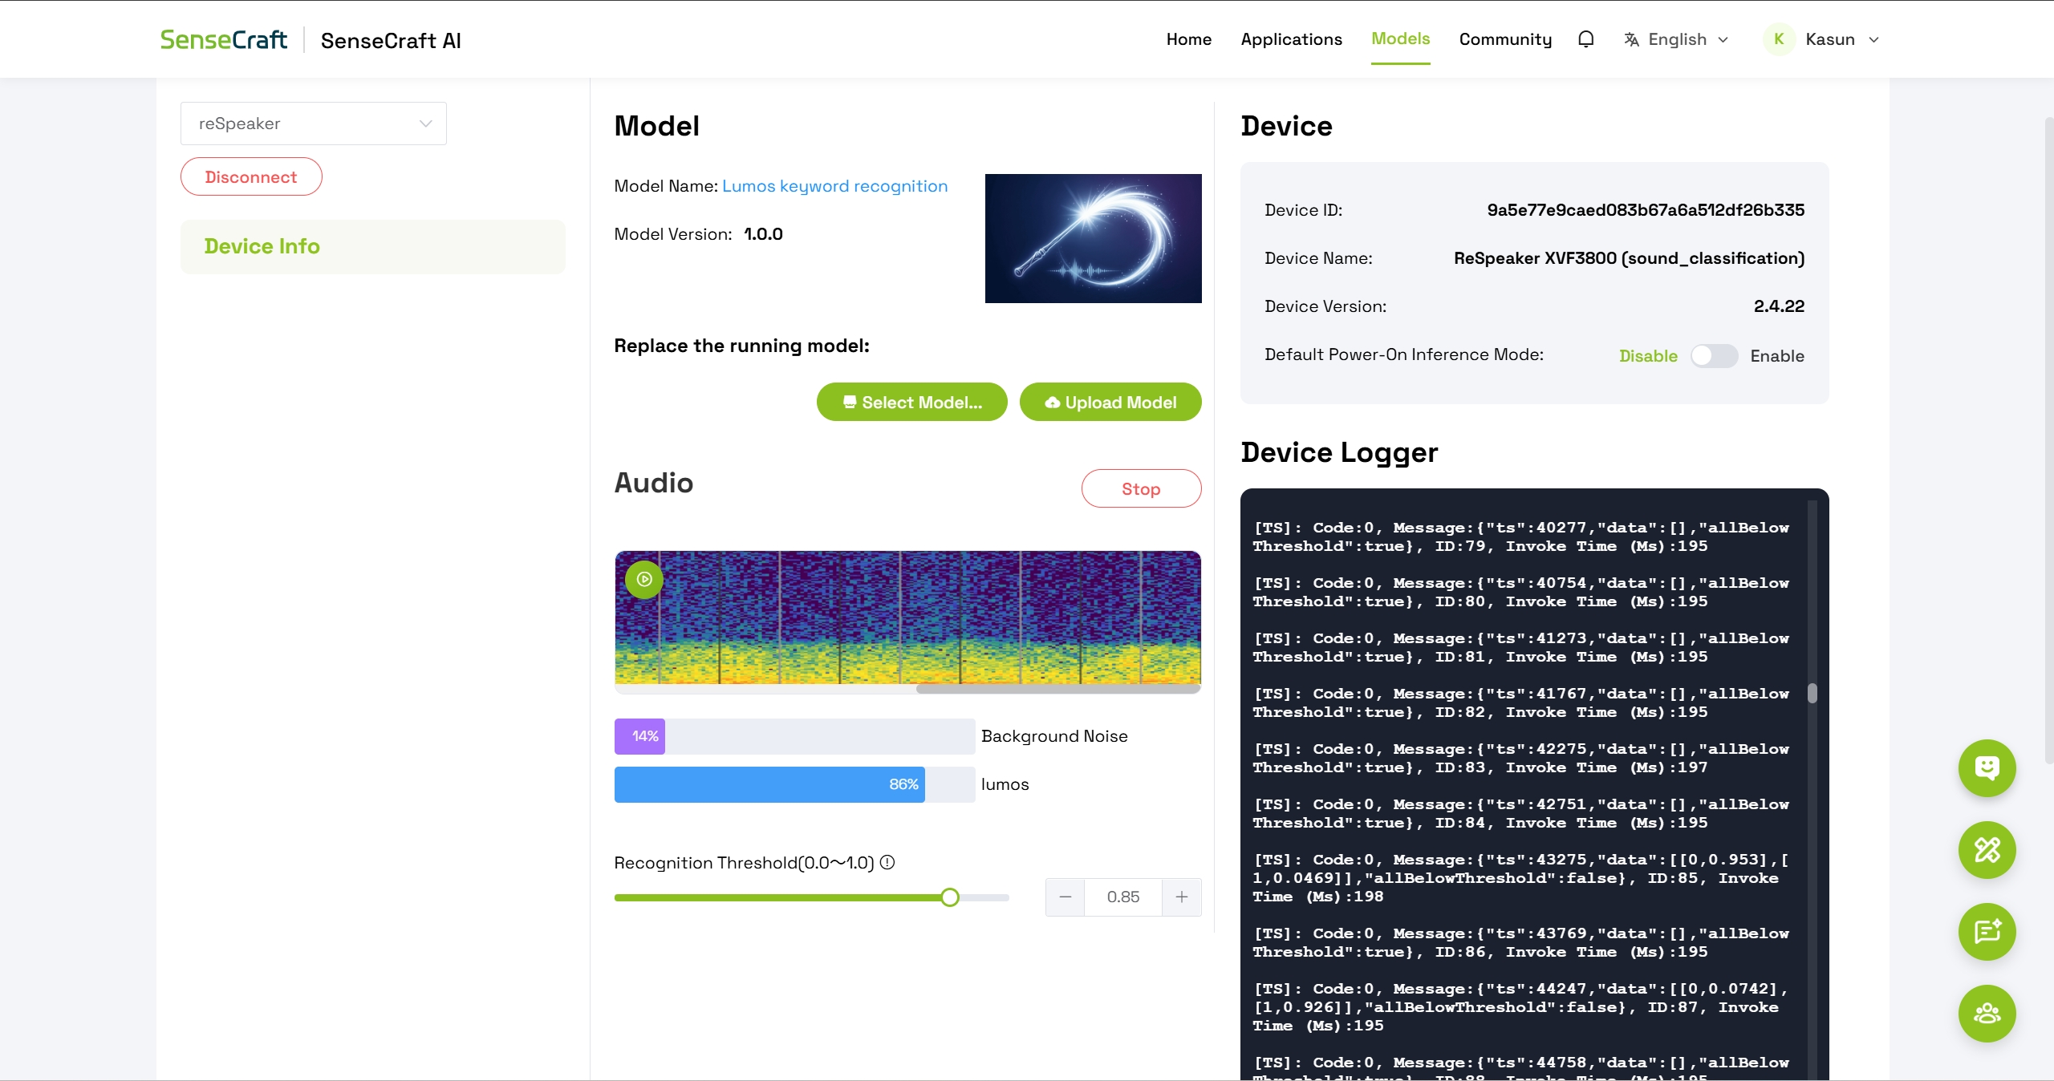Click the translate language icon
The height and width of the screenshot is (1081, 2054).
1631,39
